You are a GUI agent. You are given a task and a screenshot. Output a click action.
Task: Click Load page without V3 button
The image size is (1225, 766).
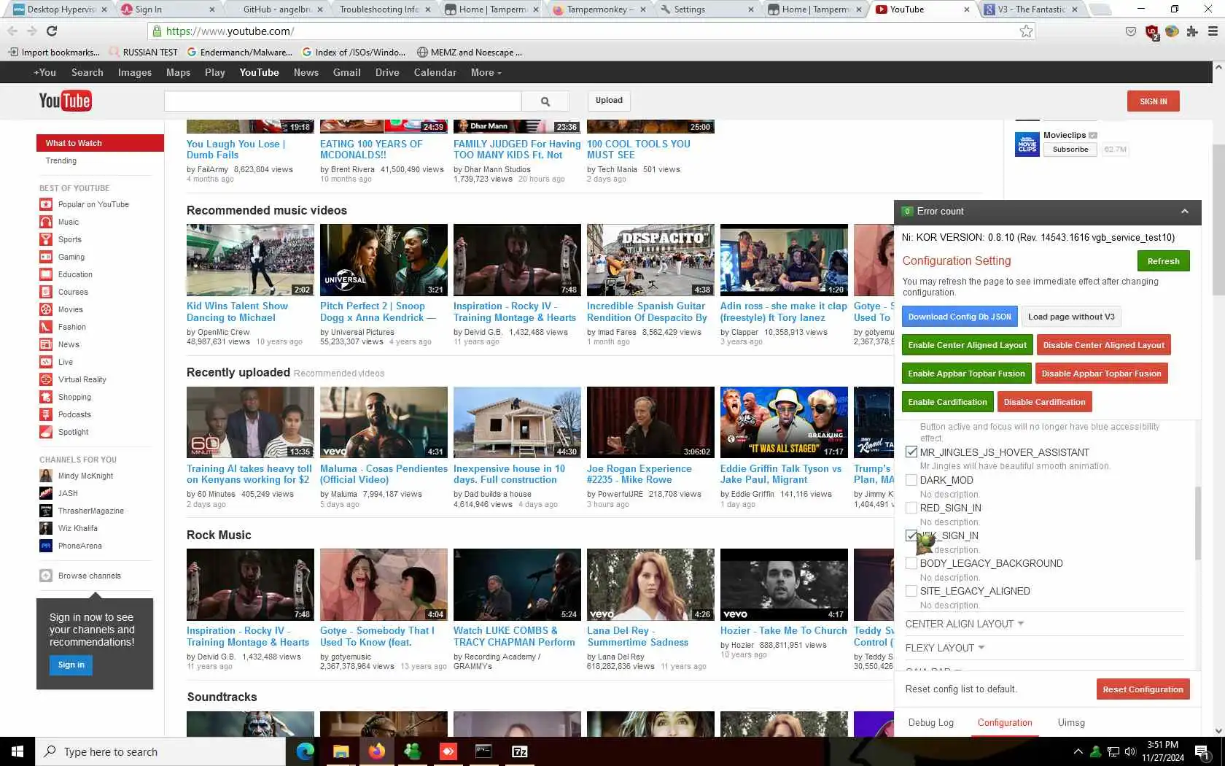point(1071,317)
